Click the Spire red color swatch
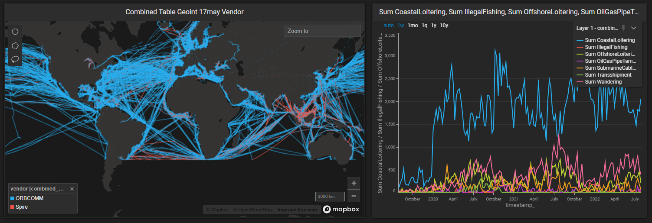 click(12, 207)
